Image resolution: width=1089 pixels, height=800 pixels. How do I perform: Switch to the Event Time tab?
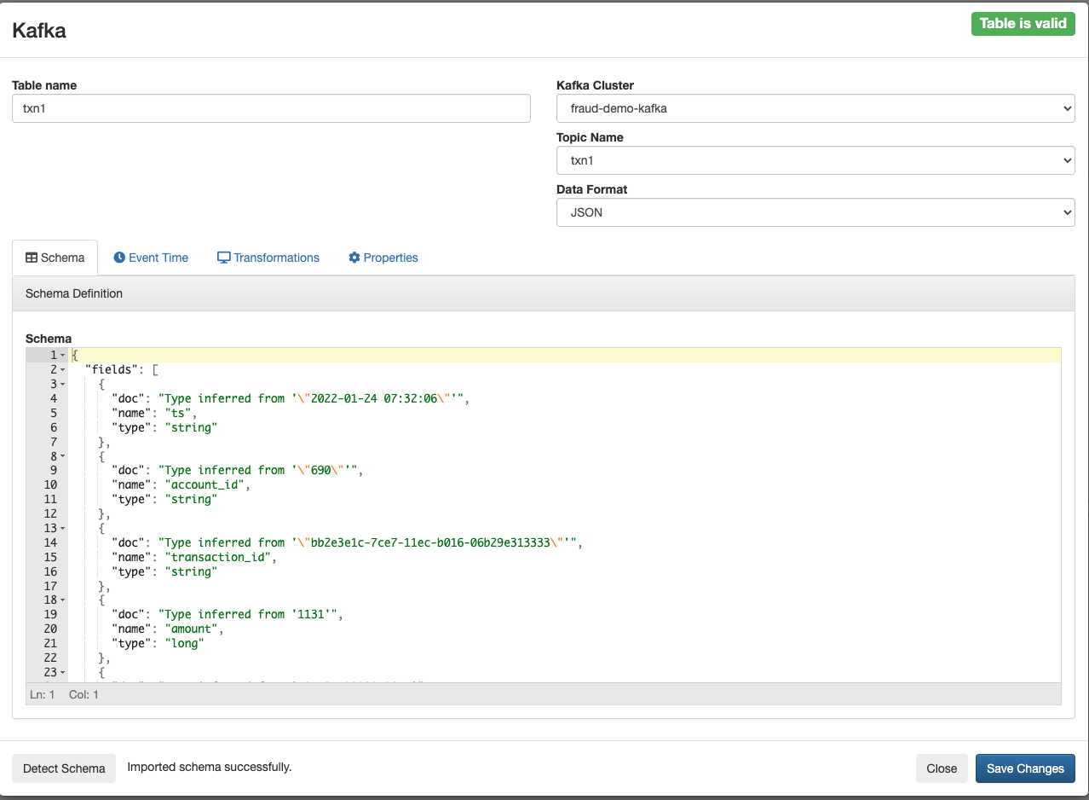151,258
